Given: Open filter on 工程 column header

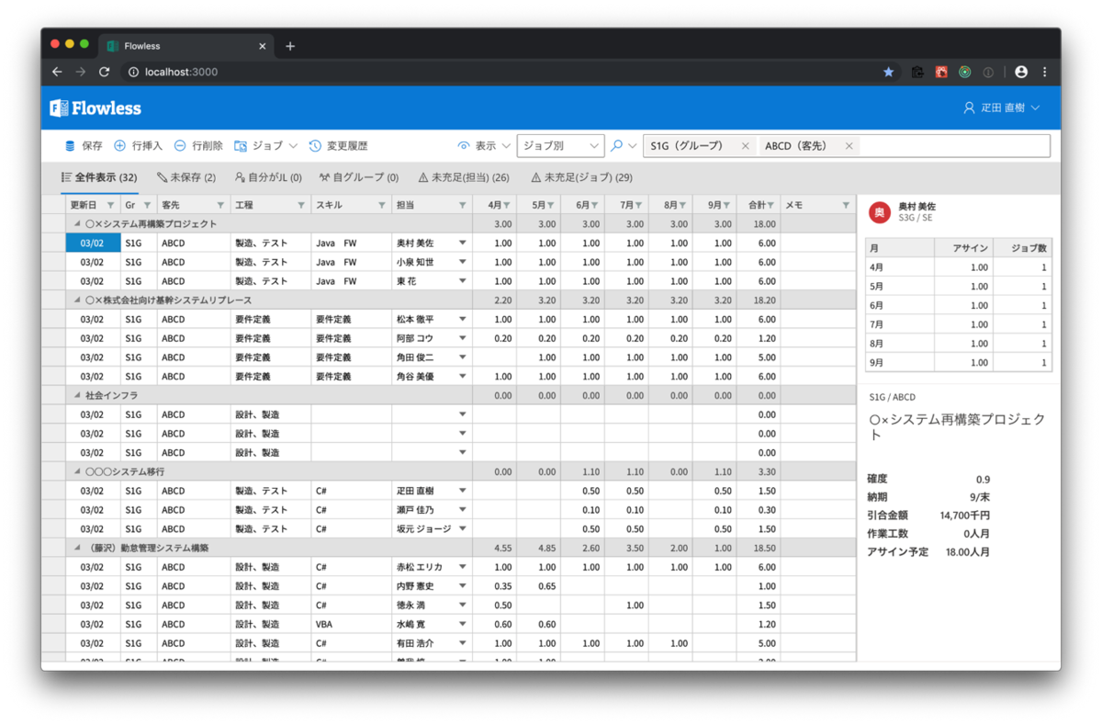Looking at the screenshot, I should [x=301, y=206].
